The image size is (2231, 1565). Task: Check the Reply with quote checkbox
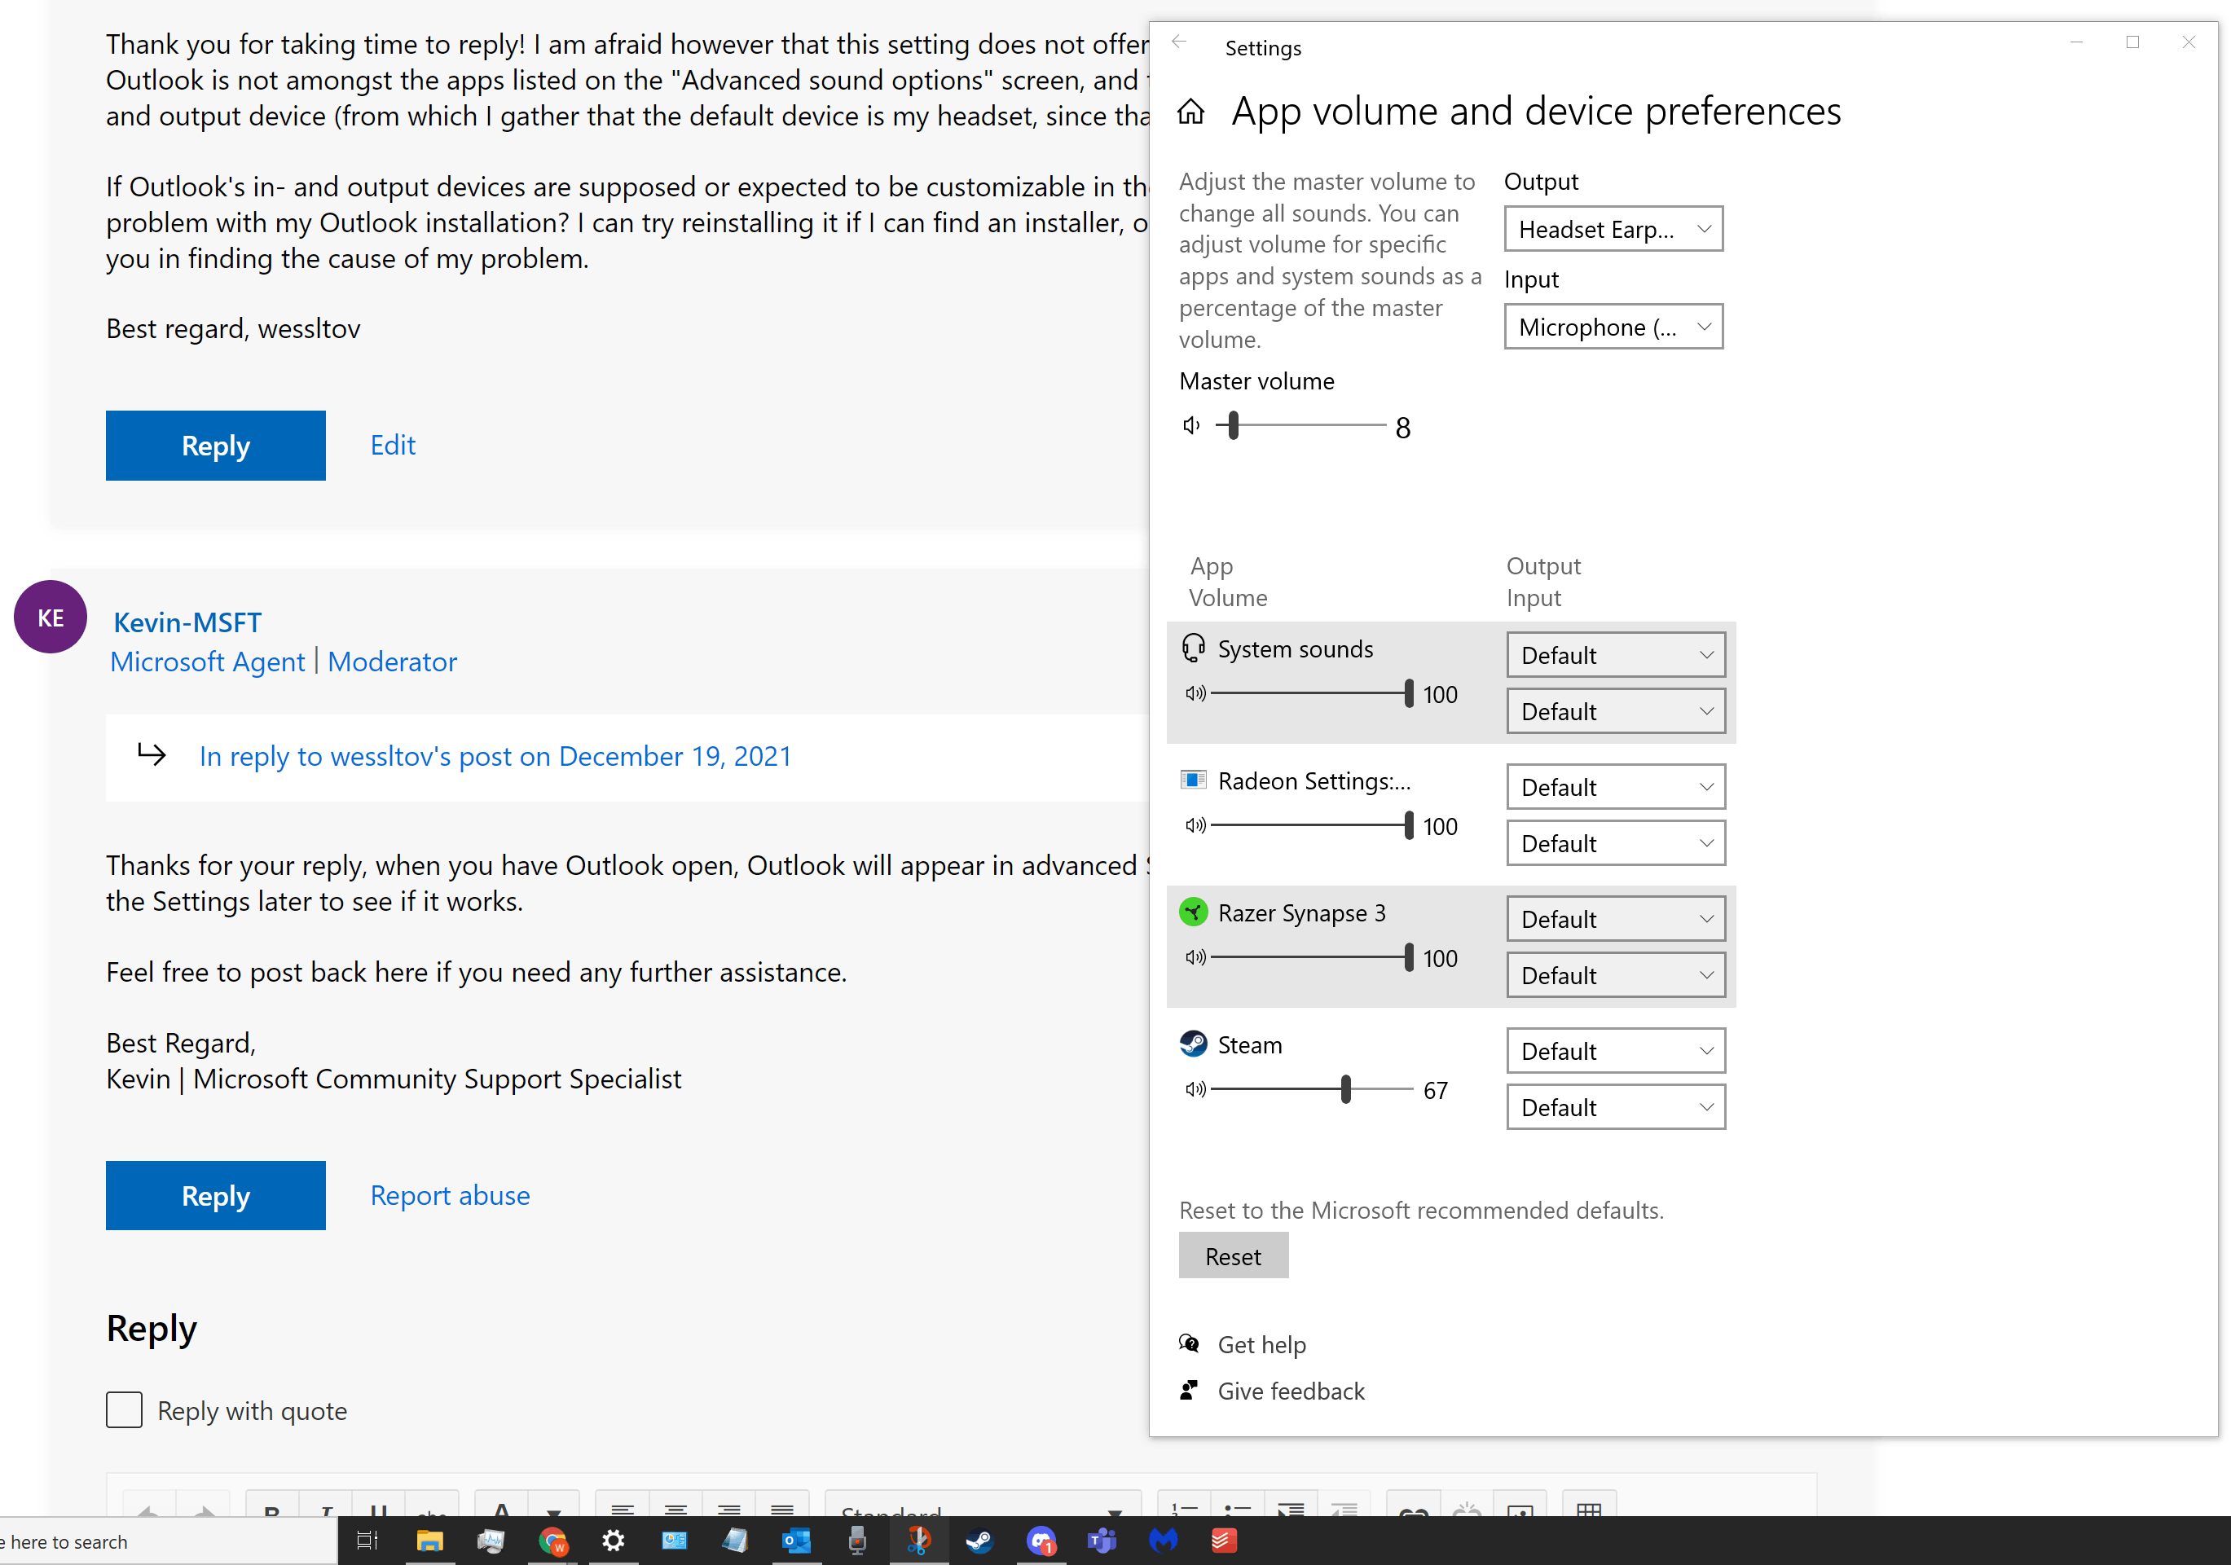[125, 1410]
